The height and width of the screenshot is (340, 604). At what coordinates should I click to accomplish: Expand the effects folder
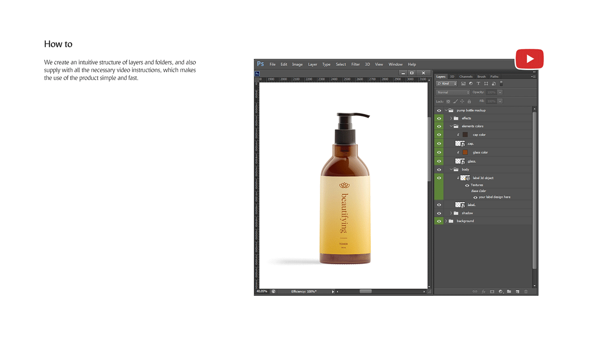pos(451,118)
